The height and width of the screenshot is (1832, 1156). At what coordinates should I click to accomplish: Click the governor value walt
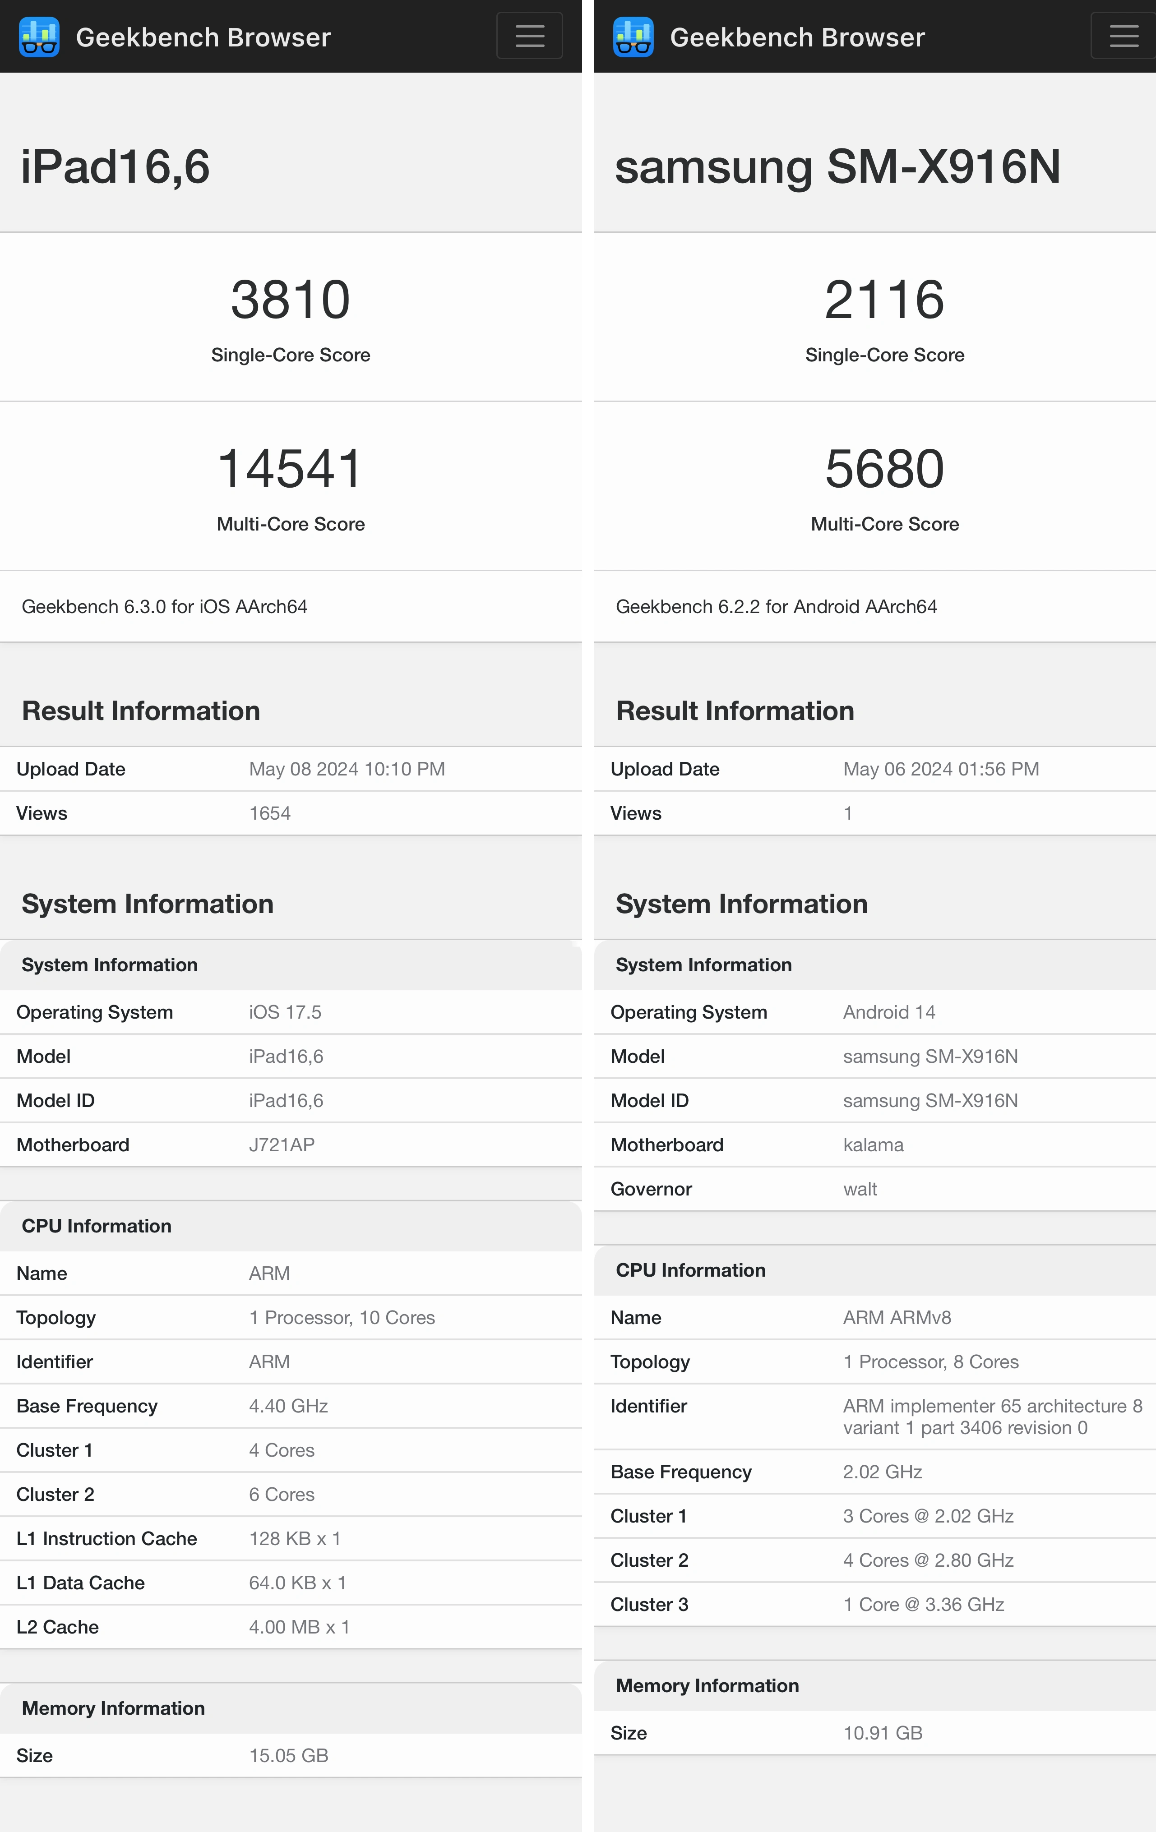(x=861, y=1189)
